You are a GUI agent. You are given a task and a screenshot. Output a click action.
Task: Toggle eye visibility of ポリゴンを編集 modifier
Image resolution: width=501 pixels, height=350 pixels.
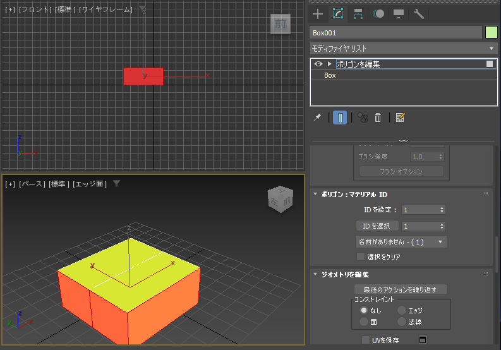tap(318, 64)
